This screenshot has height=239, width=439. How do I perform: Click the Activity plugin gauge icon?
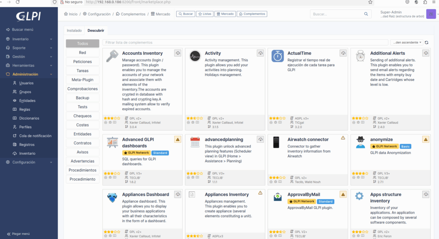[x=195, y=56]
